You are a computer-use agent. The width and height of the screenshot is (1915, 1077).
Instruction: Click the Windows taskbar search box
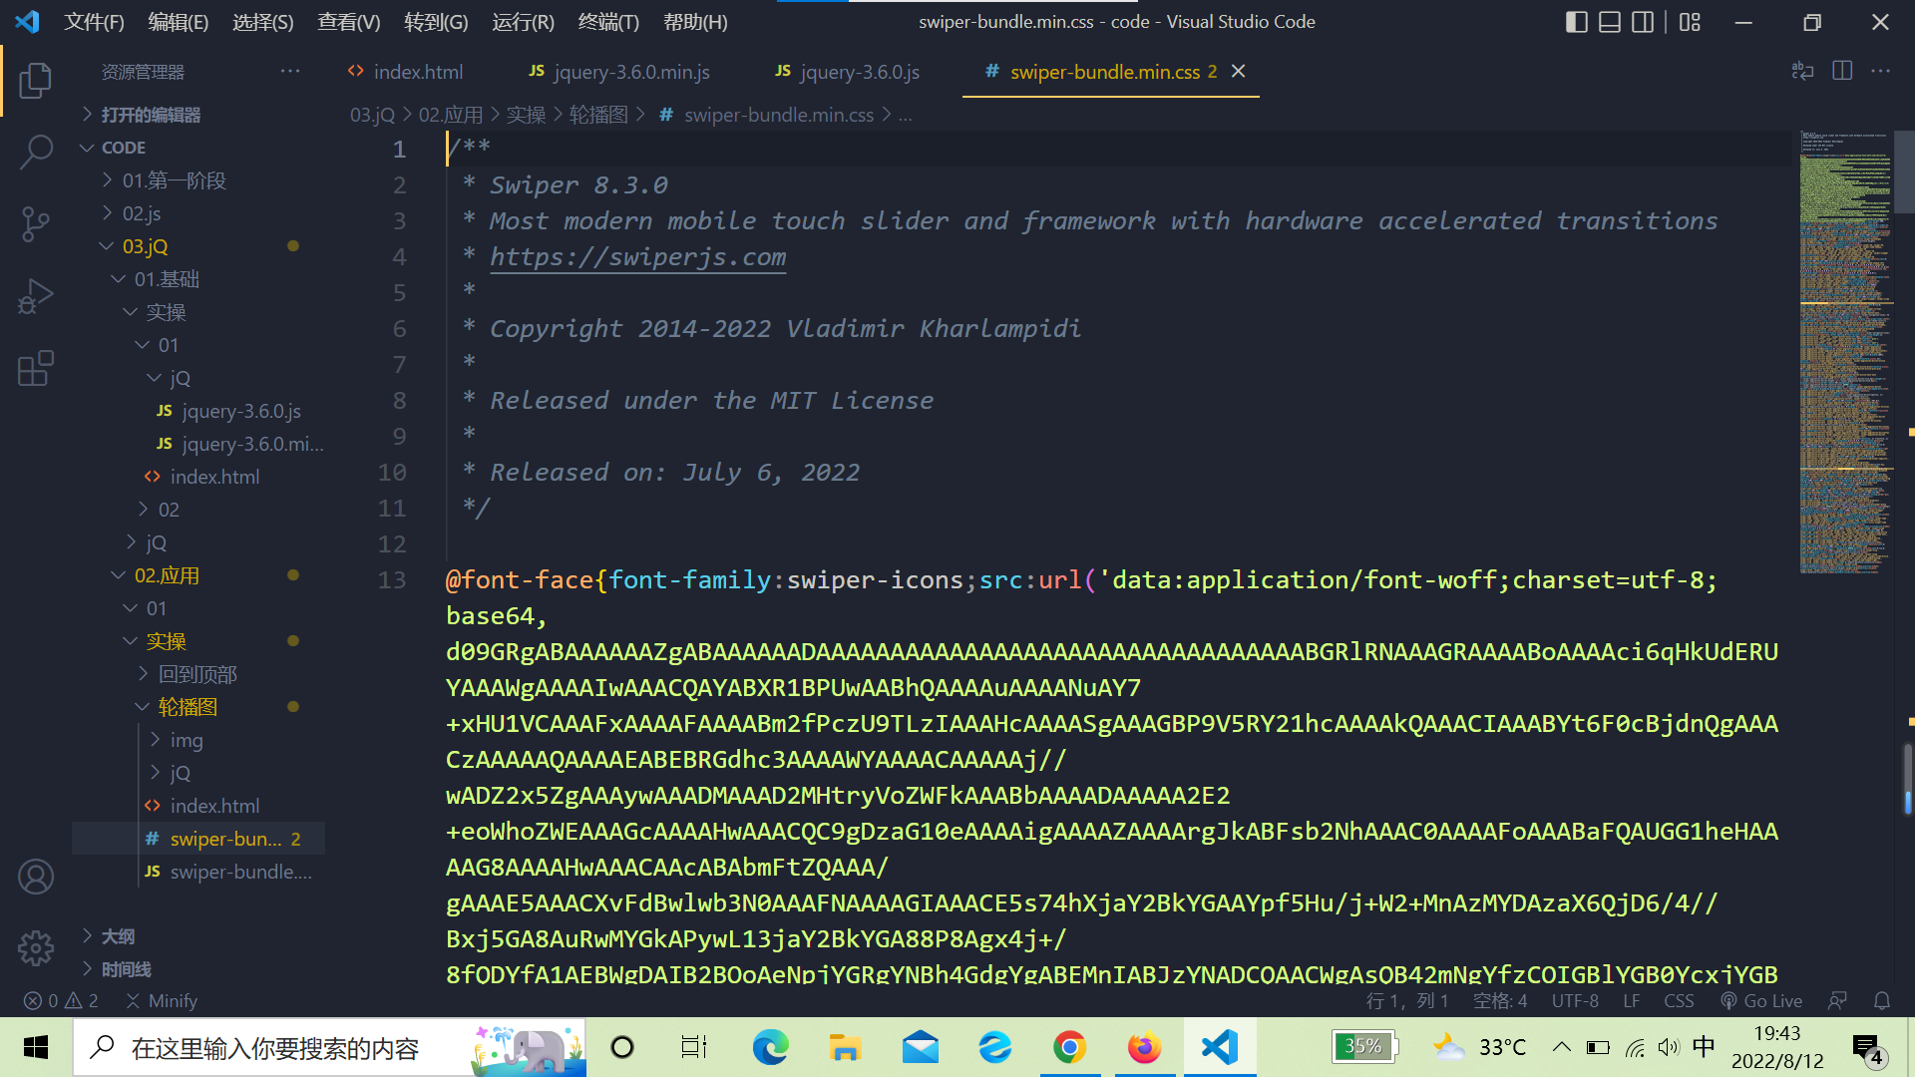(329, 1047)
